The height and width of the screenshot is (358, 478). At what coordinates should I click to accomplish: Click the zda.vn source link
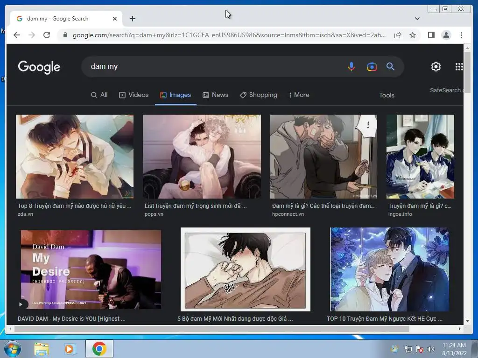pyautogui.click(x=25, y=214)
